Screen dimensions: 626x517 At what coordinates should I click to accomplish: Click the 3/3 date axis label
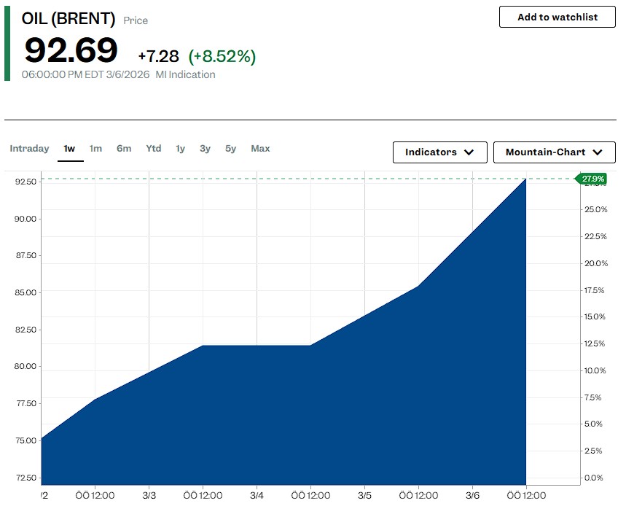149,495
